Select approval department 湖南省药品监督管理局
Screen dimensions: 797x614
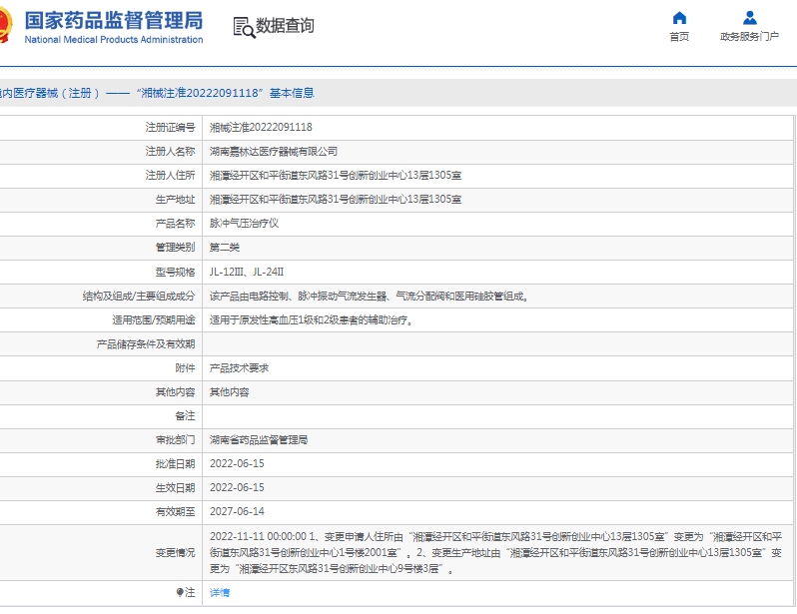[x=259, y=439]
